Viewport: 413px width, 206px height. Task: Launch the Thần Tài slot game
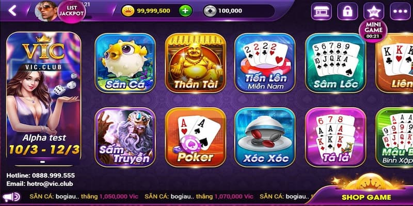196,63
